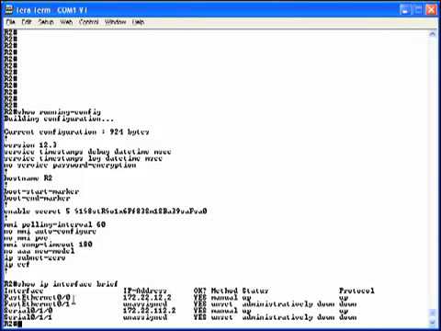Click the 'no mmi auto-configure' line
The width and height of the screenshot is (441, 331).
(51, 231)
